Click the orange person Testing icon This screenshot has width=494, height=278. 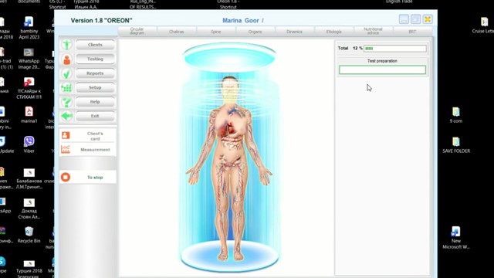[66, 59]
